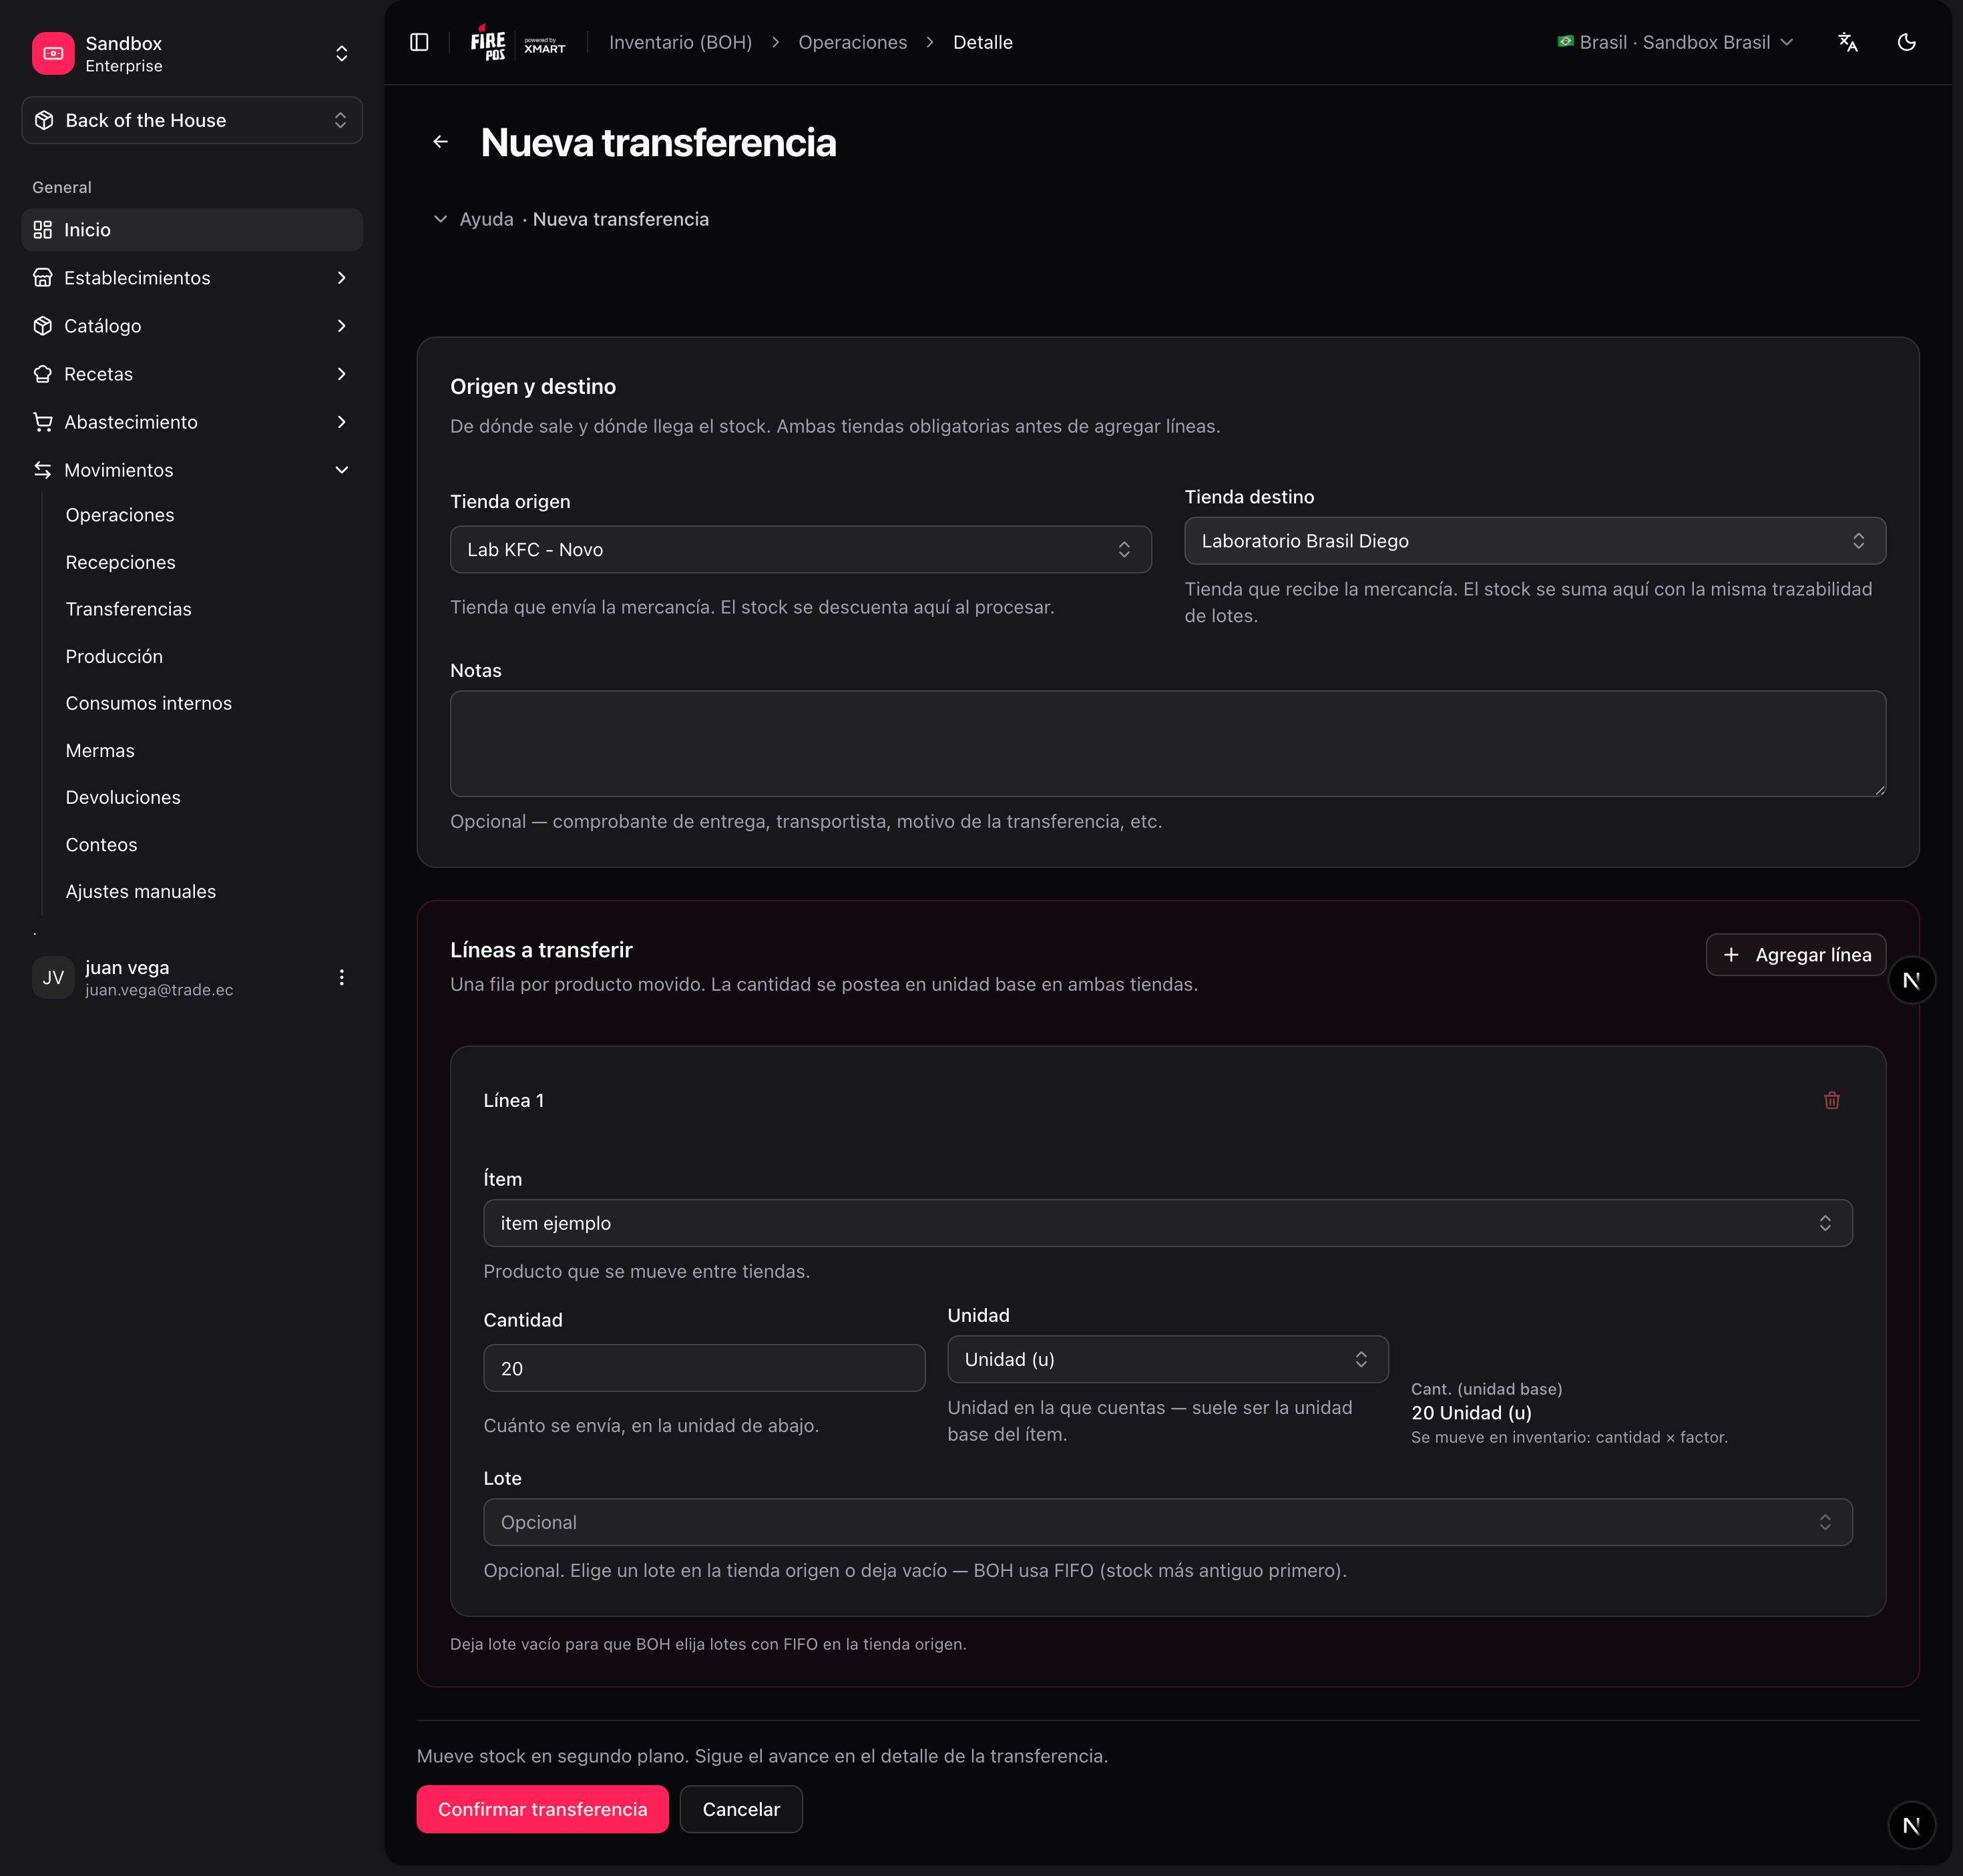The image size is (1963, 1876).
Task: Click the Notas textarea corner grip
Action: click(1879, 790)
